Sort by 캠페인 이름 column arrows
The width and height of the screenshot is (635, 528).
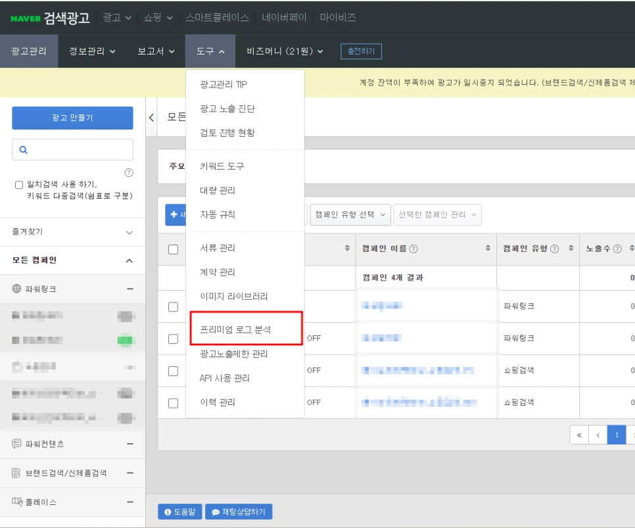pos(488,248)
